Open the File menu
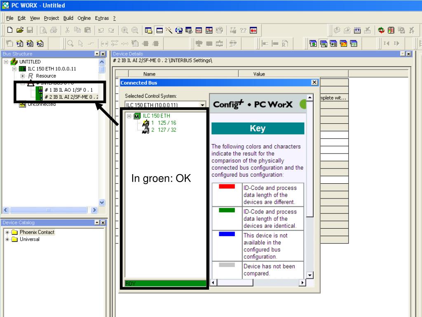 click(x=10, y=18)
